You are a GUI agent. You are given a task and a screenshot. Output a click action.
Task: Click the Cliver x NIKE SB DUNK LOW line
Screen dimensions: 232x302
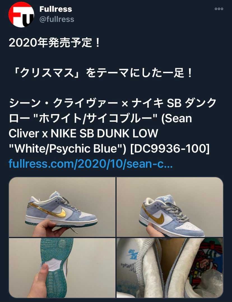pos(83,133)
